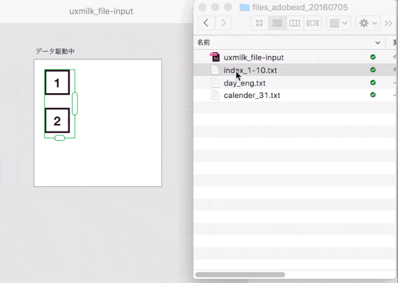Click the Finder horizontal scrollbar
398x283 pixels.
tap(240, 274)
